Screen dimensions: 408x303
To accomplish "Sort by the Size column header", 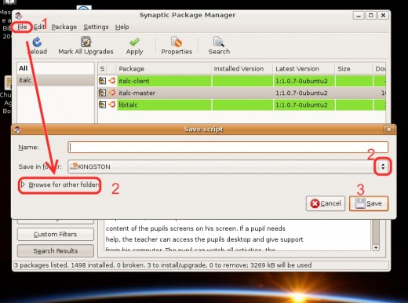I will (353, 68).
